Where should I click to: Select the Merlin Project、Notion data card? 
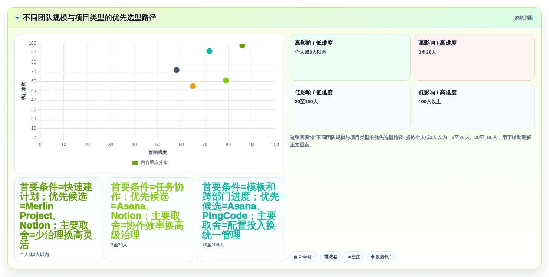(x=58, y=220)
